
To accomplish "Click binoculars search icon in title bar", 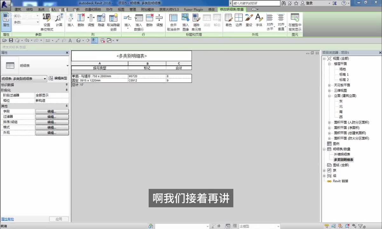I will click(x=283, y=3).
